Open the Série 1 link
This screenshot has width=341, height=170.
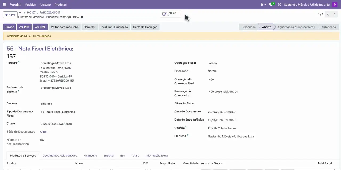click(44, 132)
